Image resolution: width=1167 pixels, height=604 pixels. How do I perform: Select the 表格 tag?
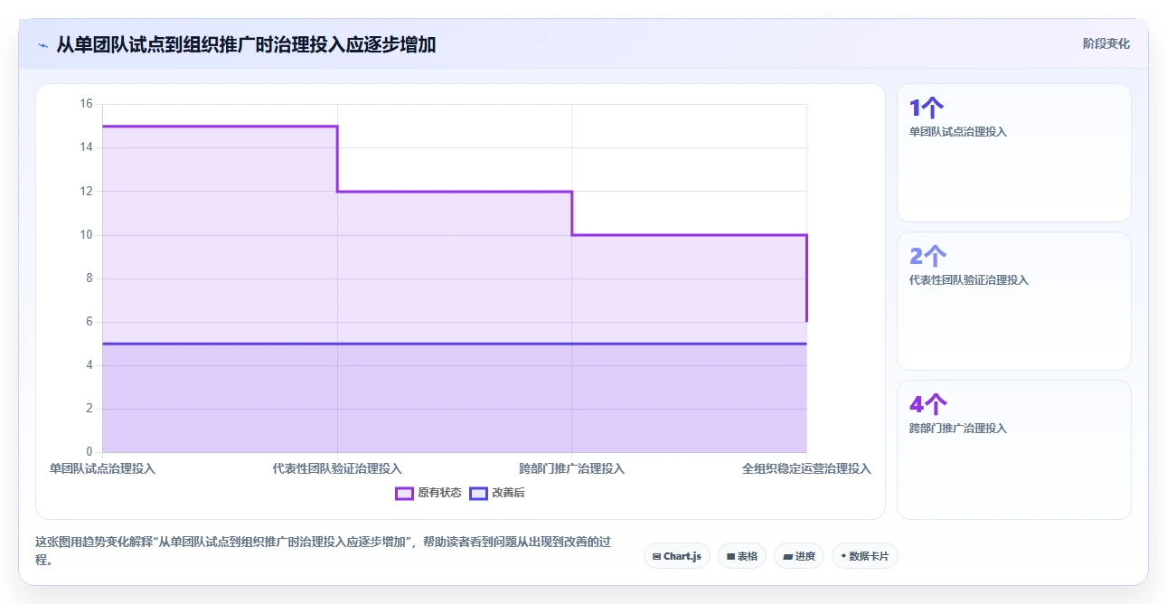coord(742,556)
